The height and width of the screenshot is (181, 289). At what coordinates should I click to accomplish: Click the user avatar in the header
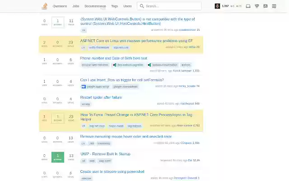217,6
